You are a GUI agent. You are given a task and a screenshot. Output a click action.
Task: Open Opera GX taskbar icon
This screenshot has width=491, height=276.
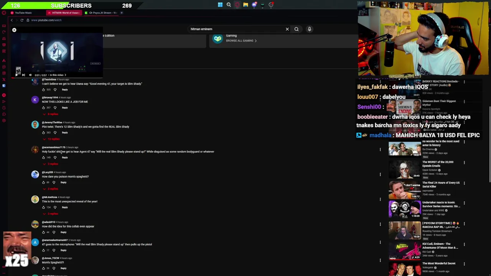(x=237, y=5)
